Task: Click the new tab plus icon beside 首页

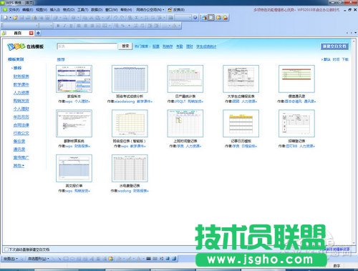Action: (38, 33)
